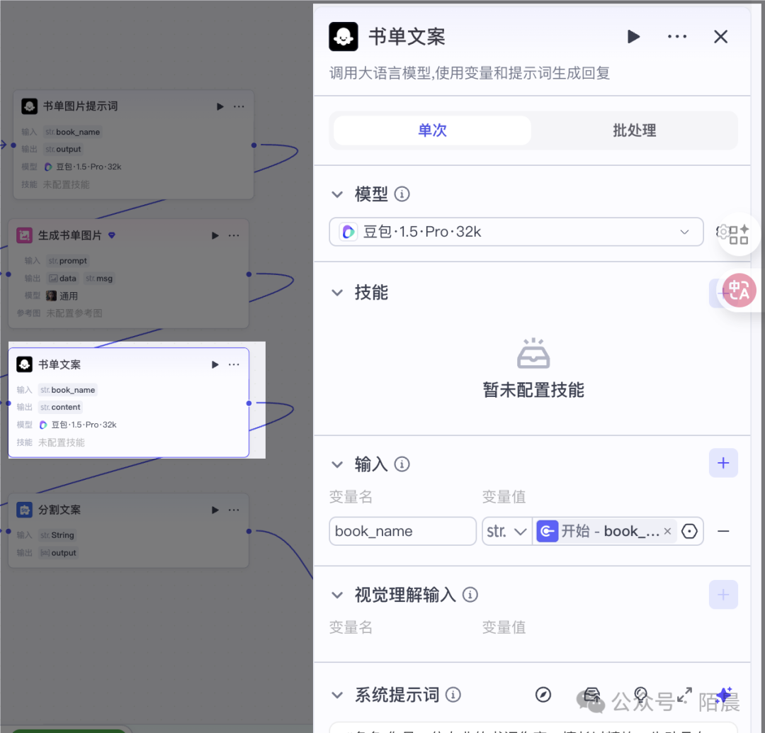Show info tooltip next to 系统提示词
Screen dimensions: 765x733
pos(453,695)
